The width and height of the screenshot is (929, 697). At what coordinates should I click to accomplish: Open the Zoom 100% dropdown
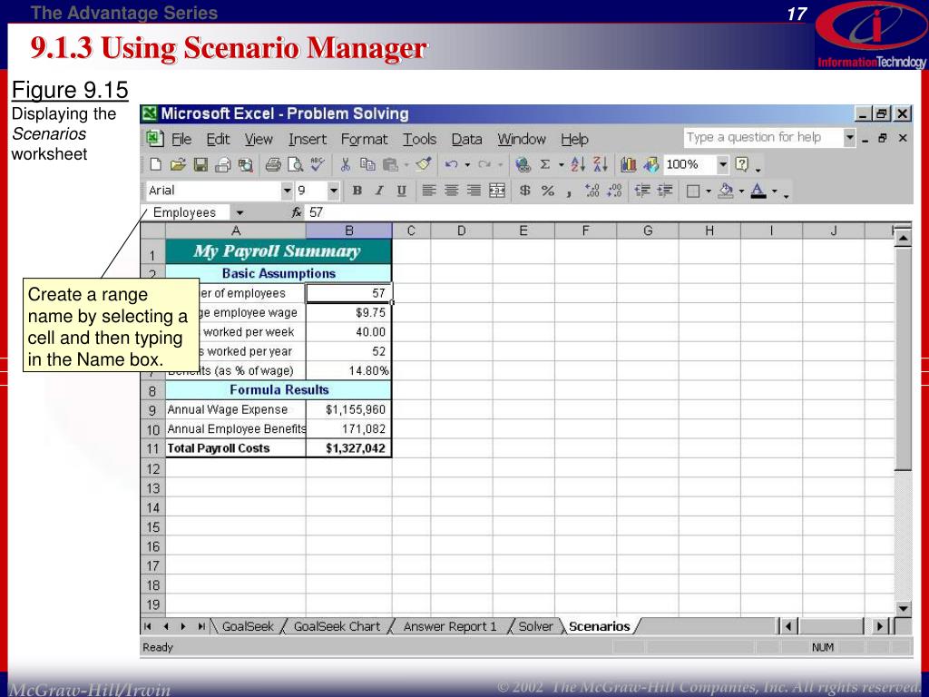723,164
